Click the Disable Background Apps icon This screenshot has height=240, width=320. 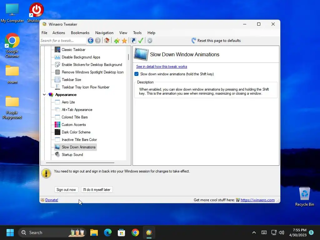(x=57, y=57)
